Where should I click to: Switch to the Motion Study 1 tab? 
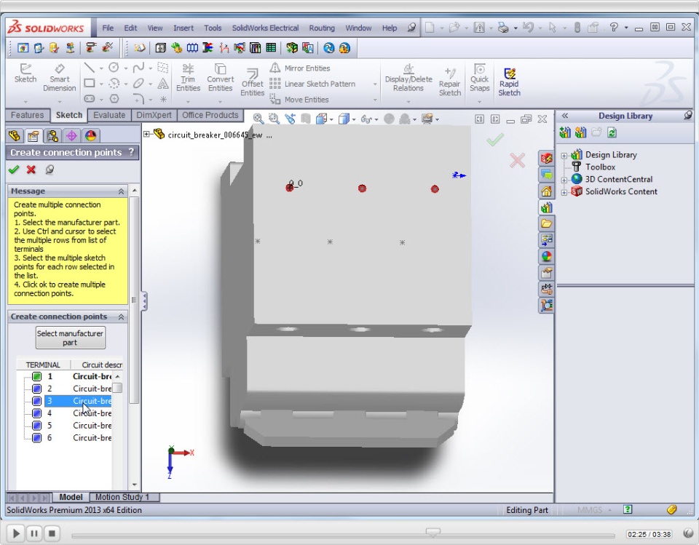(x=122, y=497)
